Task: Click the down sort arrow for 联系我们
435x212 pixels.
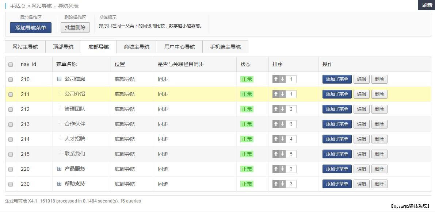Action: (282, 154)
